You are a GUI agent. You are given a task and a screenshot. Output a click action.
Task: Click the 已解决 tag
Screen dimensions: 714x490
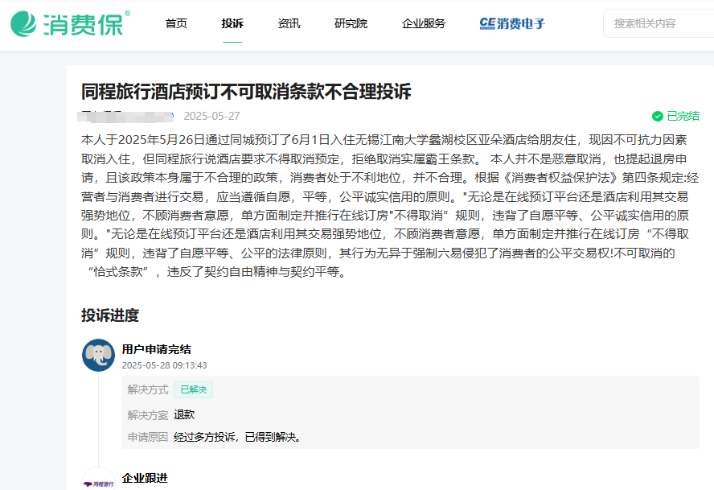coord(194,389)
